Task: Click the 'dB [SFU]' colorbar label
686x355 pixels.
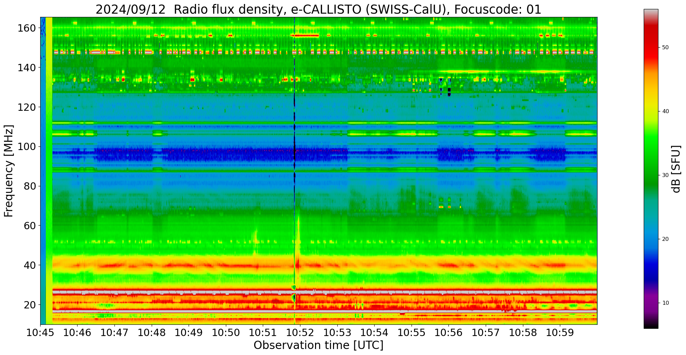Action: pyautogui.click(x=676, y=169)
